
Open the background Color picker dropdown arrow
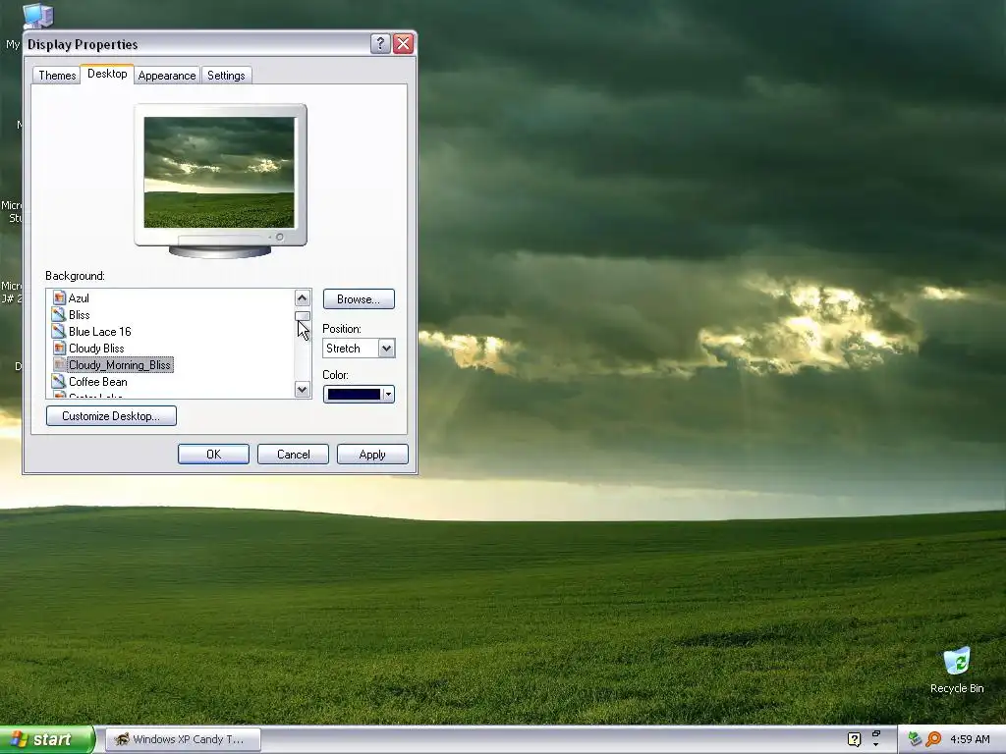(x=388, y=395)
